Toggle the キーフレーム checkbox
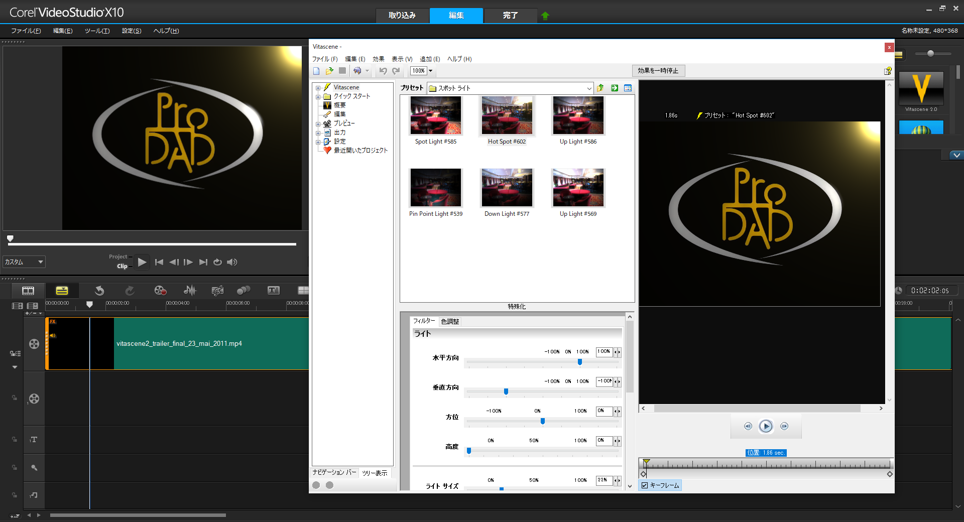Image resolution: width=964 pixels, height=522 pixels. [645, 485]
